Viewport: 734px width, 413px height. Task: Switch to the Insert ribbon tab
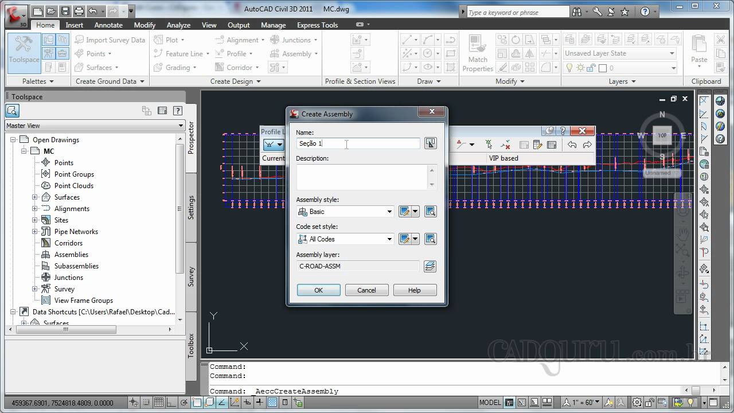(x=75, y=25)
